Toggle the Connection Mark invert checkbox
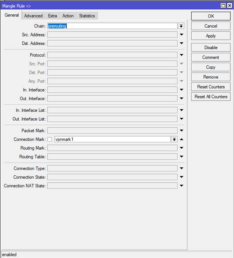This screenshot has width=234, height=258. pyautogui.click(x=50, y=139)
